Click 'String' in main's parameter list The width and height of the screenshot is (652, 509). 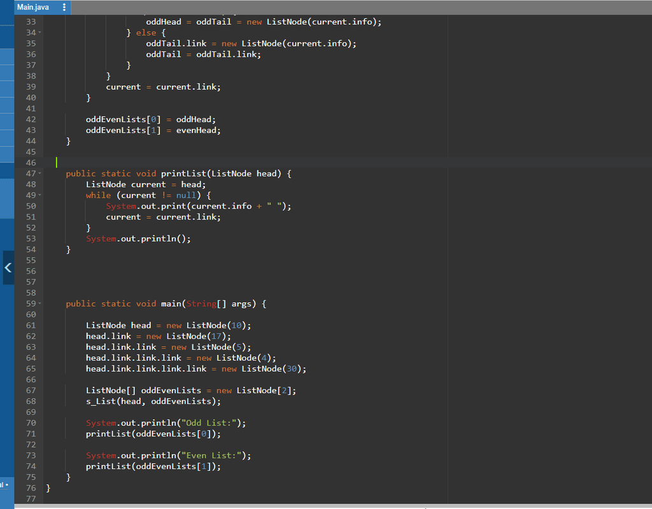201,303
